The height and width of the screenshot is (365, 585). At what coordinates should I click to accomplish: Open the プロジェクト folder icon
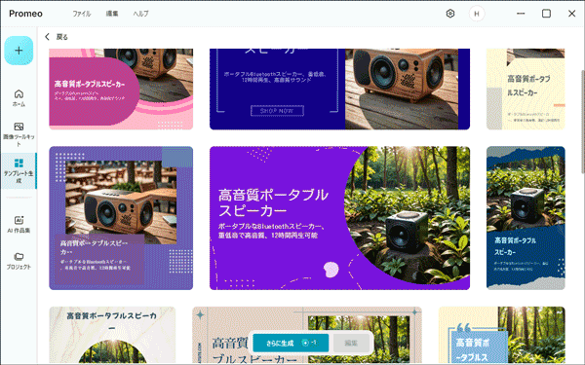(19, 261)
